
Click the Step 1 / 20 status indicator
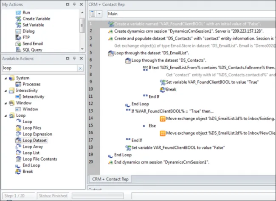pyautogui.click(x=18, y=196)
